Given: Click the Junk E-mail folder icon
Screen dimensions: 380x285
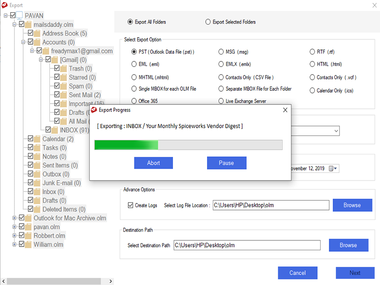Looking at the screenshot, I should pyautogui.click(x=37, y=182).
